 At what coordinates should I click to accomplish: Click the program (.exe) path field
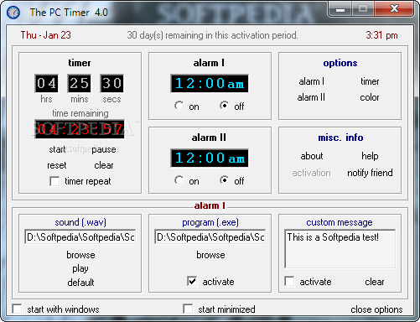point(210,237)
